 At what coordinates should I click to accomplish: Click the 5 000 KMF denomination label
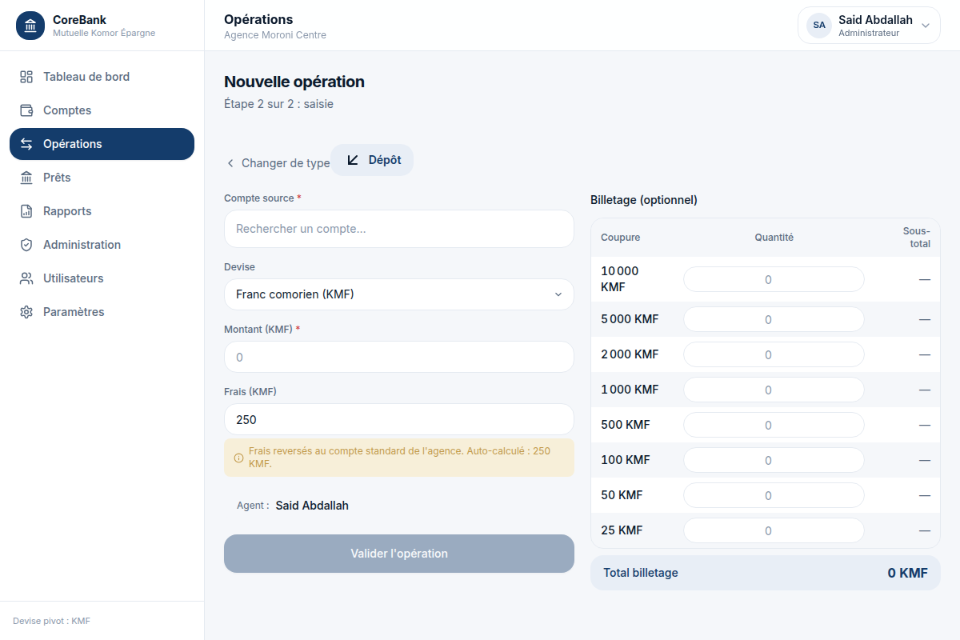pyautogui.click(x=630, y=319)
